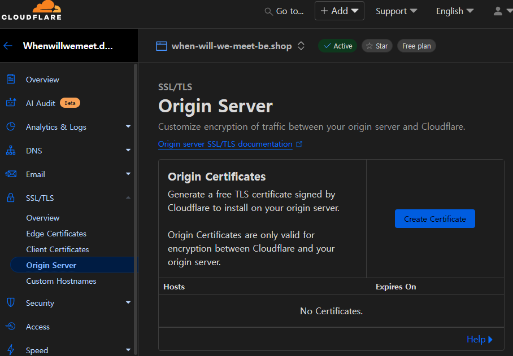Image resolution: width=513 pixels, height=356 pixels.
Task: Click the Analytics & Logs pie chart icon
Action: click(x=11, y=126)
